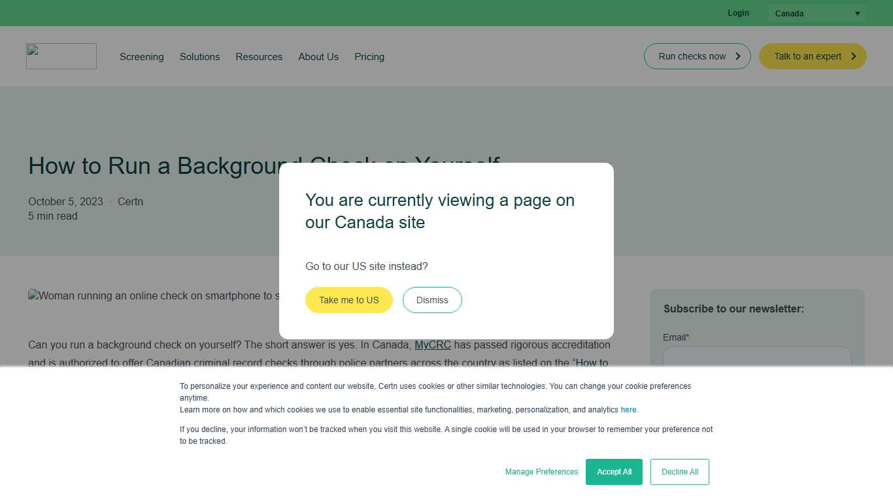Open the Resources navigation menu
This screenshot has width=893, height=502.
(259, 57)
